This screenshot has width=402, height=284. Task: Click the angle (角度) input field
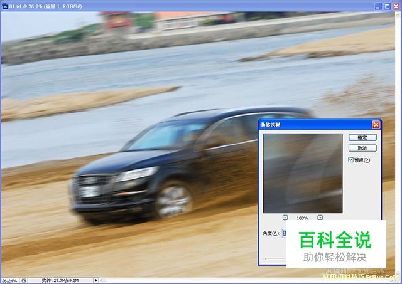[283, 233]
